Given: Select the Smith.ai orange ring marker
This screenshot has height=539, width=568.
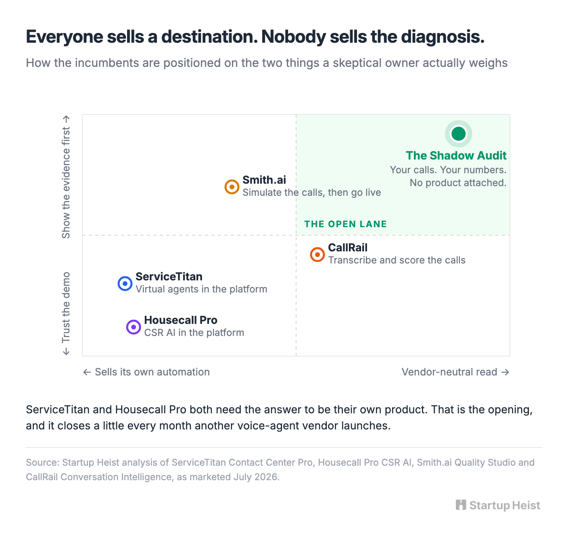Looking at the screenshot, I should point(232,187).
